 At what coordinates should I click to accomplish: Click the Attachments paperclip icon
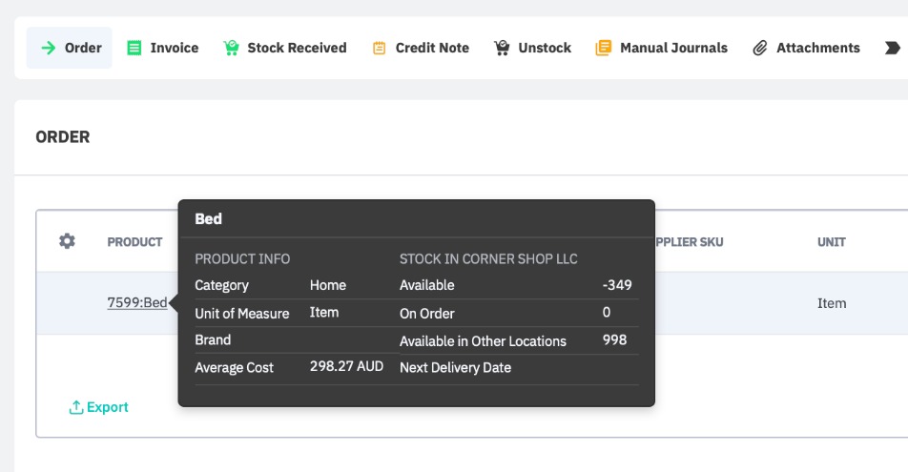pyautogui.click(x=760, y=48)
